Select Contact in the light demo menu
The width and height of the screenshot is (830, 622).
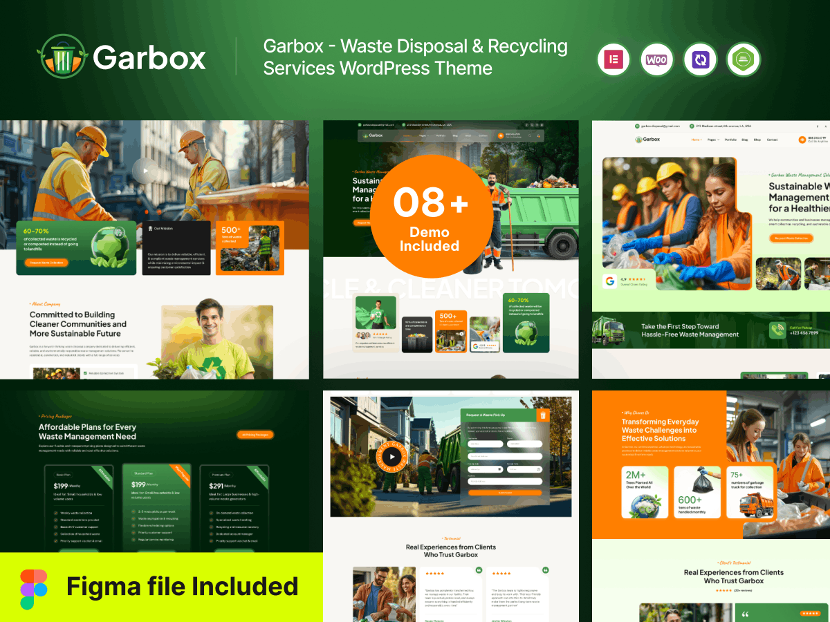(x=772, y=139)
